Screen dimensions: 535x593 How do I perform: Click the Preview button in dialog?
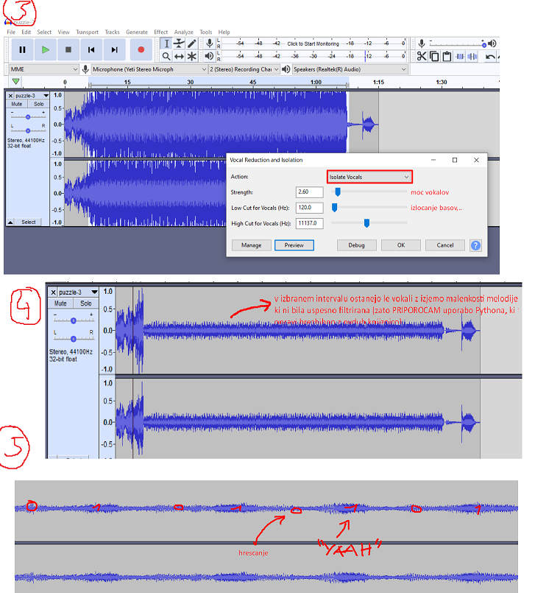click(x=294, y=245)
